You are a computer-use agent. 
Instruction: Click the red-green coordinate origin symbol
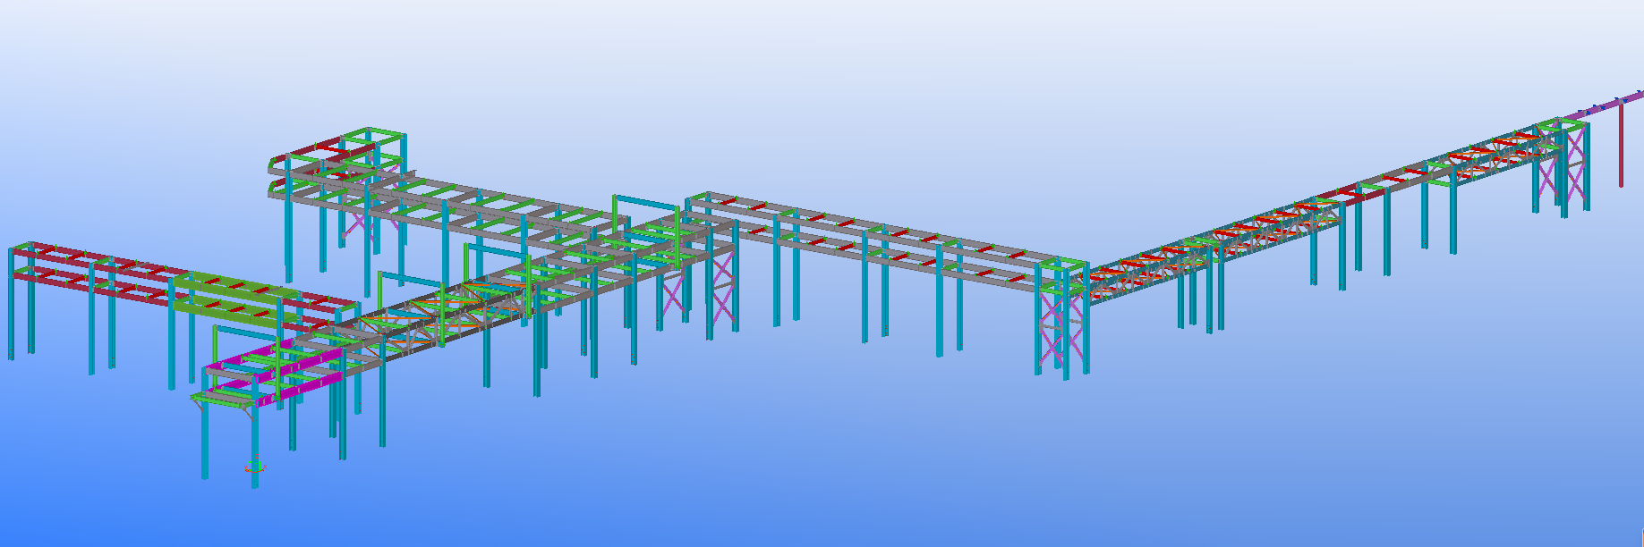(255, 465)
